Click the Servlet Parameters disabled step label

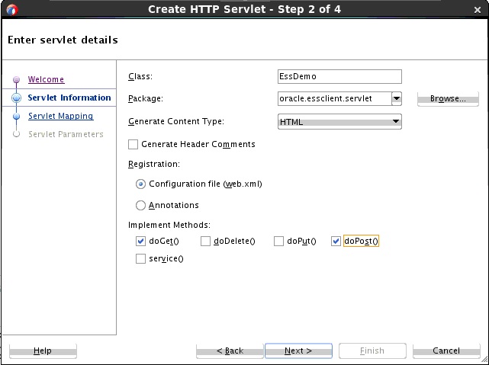[66, 134]
